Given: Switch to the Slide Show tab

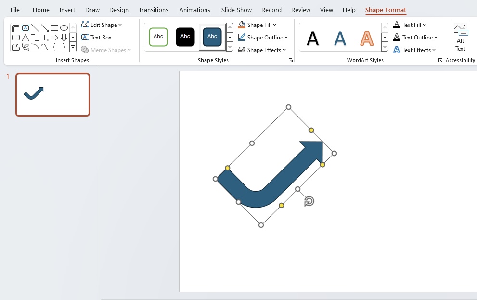Looking at the screenshot, I should coord(237,10).
